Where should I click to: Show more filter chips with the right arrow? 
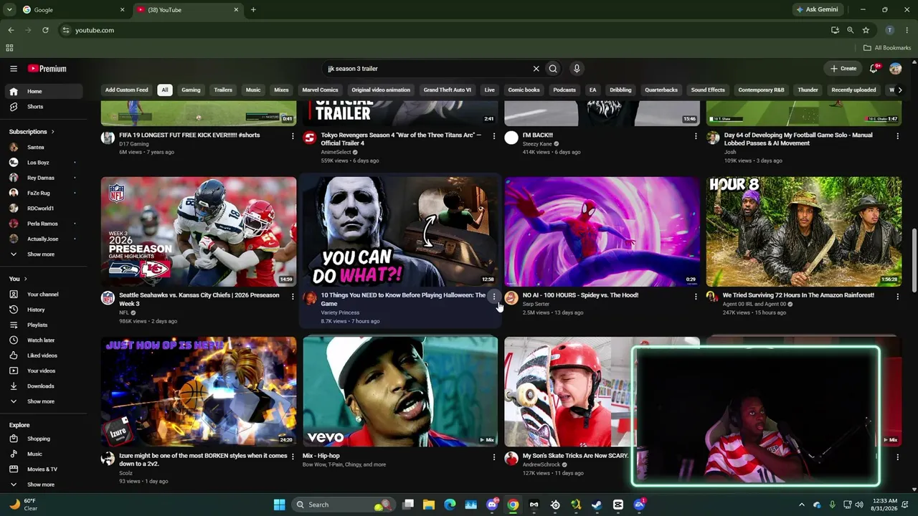(900, 90)
